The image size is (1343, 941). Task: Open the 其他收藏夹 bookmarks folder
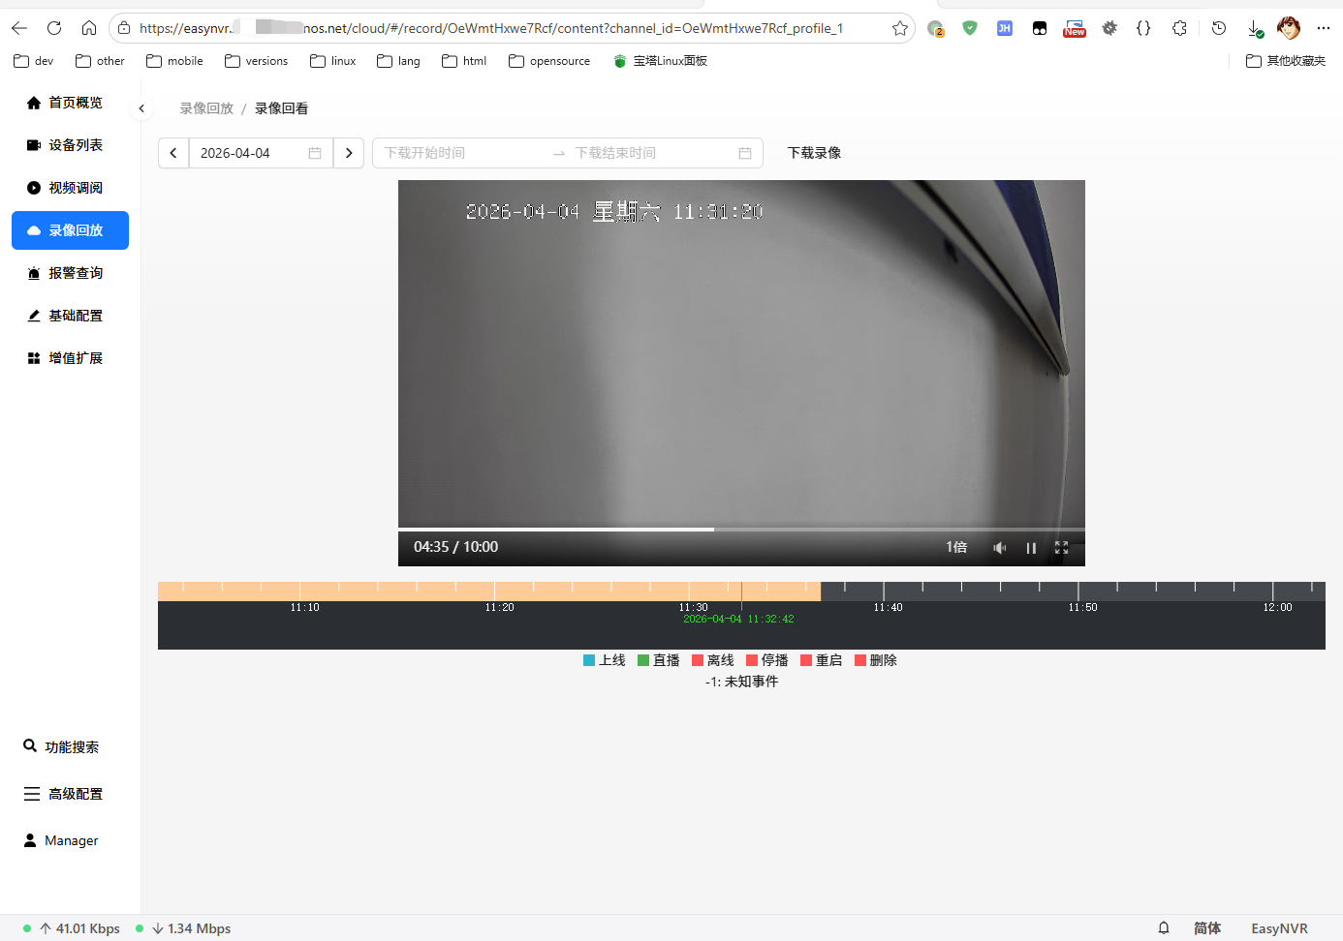[1286, 61]
